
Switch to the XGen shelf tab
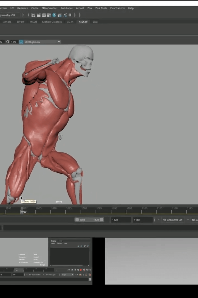[70, 22]
